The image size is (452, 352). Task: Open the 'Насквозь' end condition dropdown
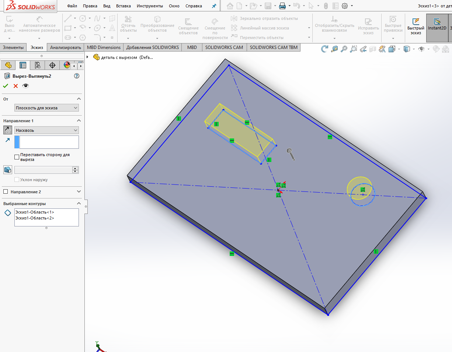click(x=46, y=130)
